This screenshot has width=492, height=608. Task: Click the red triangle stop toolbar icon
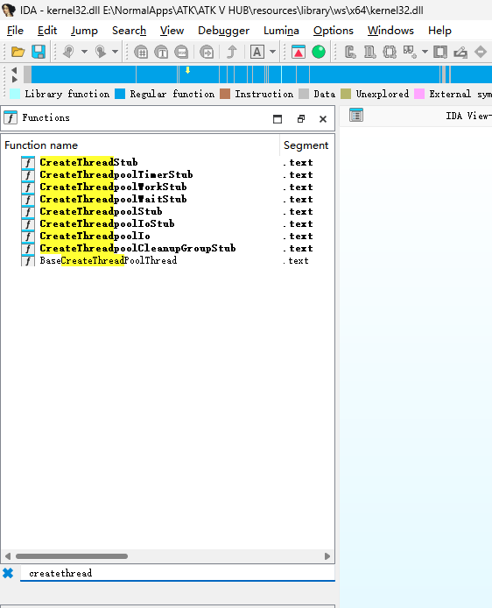tap(299, 52)
